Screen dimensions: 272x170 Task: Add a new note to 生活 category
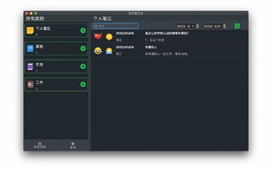[83, 67]
